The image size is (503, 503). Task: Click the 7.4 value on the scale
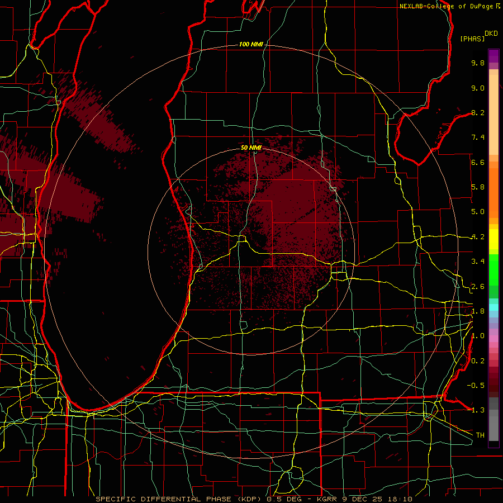tap(478, 137)
